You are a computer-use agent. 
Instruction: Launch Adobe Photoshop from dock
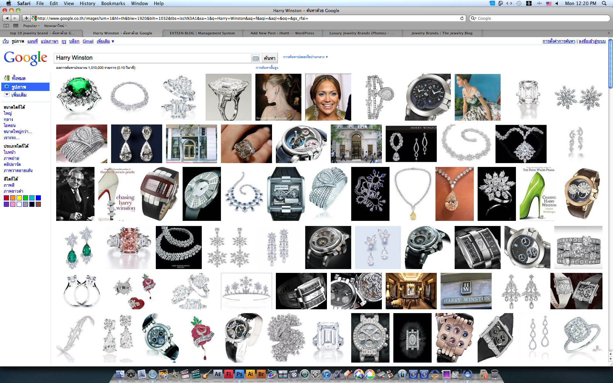pos(239,374)
